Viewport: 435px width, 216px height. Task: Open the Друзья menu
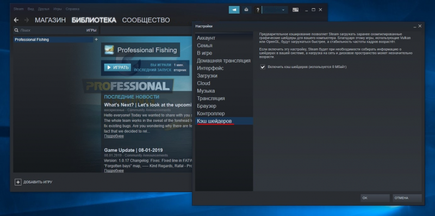[43, 9]
